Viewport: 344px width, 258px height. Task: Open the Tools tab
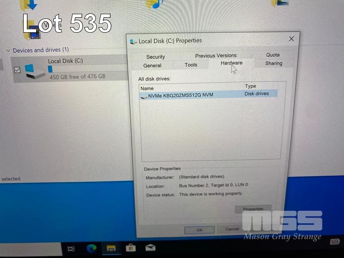coord(191,65)
